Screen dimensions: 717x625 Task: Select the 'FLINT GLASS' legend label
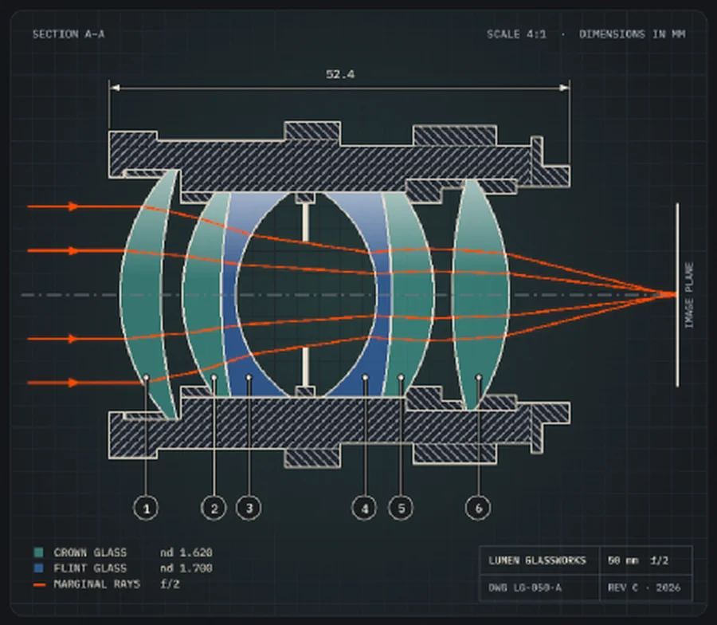90,568
